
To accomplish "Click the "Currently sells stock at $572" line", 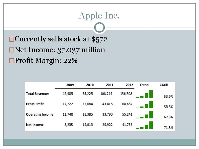I will coord(61,39).
